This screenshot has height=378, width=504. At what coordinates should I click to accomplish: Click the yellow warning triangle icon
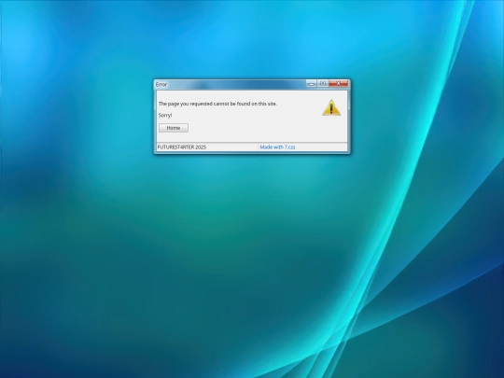(331, 107)
